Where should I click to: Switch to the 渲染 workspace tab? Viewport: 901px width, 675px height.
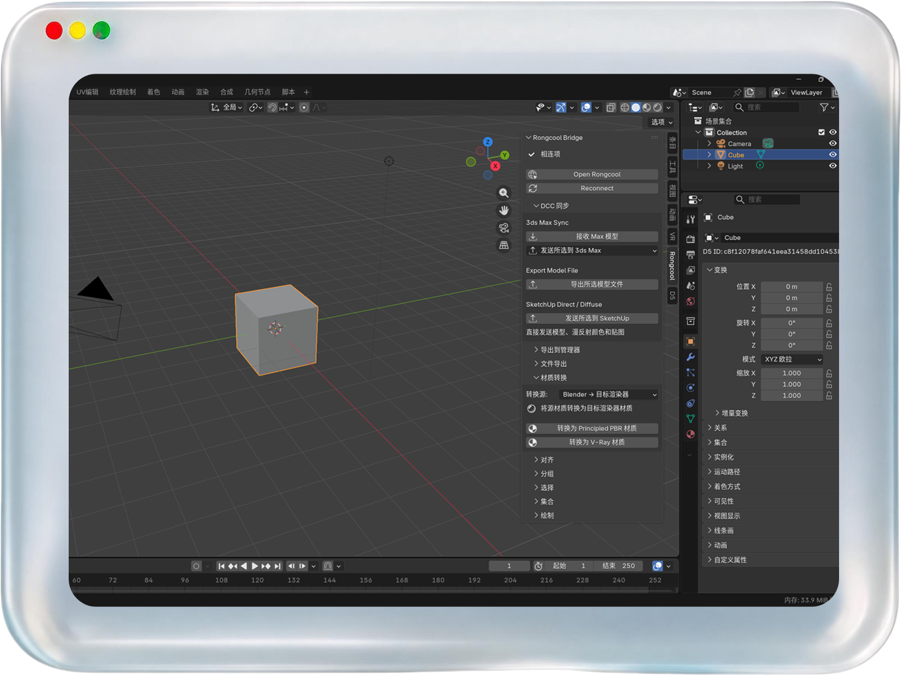(202, 92)
